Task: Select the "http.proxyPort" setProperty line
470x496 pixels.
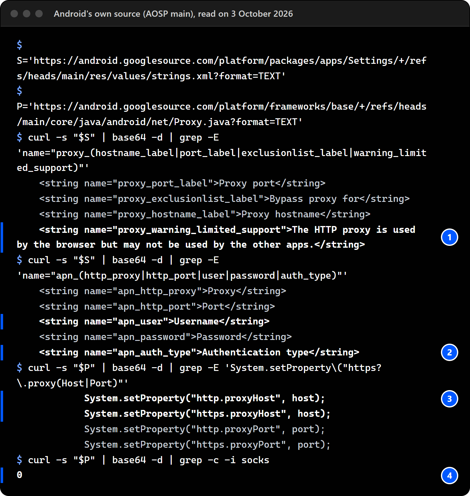Action: pyautogui.click(x=204, y=429)
